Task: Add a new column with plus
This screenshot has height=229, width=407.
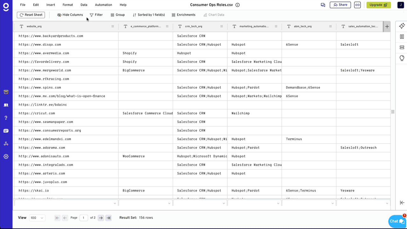Action: [387, 27]
